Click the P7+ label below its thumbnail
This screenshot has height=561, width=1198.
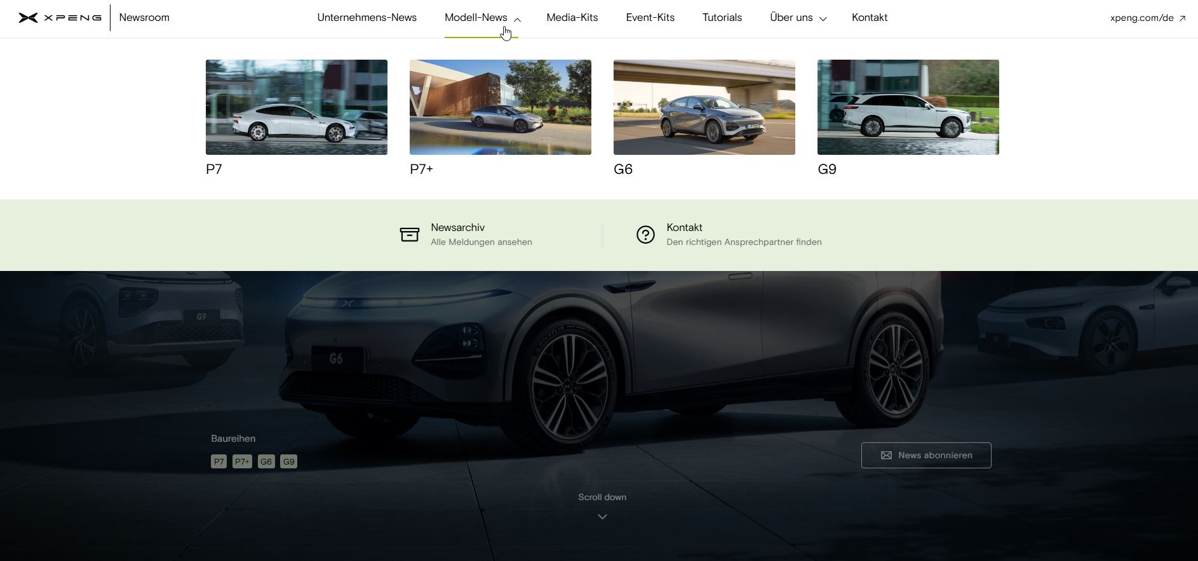point(421,169)
